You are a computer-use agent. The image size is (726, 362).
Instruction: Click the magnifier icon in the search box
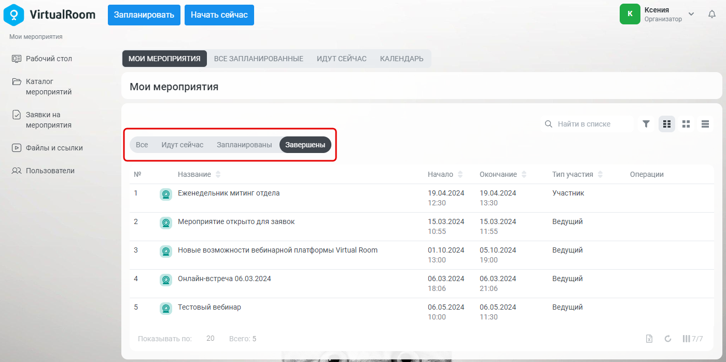click(x=548, y=124)
